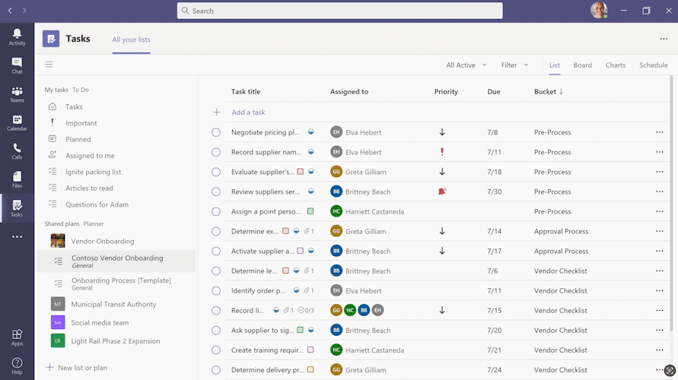
Task: Check off Activate supplier a task
Action: pyautogui.click(x=216, y=251)
